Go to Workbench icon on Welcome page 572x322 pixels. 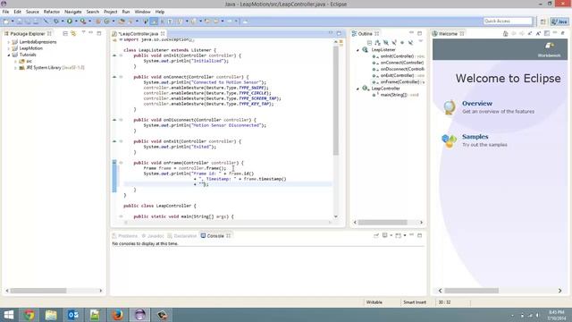tap(550, 50)
